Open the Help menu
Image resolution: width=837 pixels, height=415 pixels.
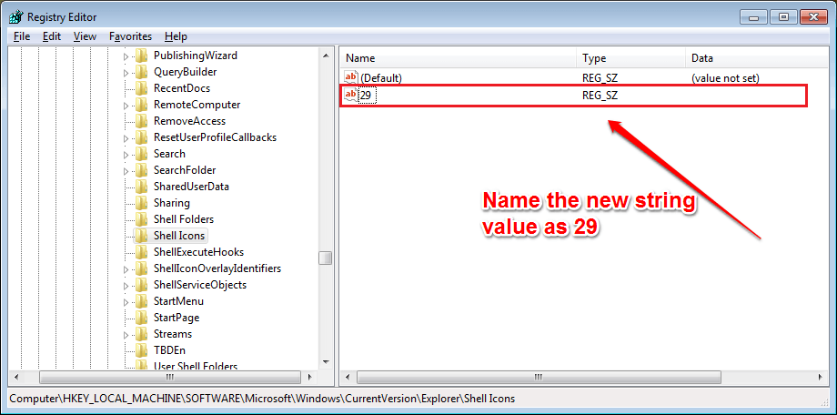click(176, 36)
